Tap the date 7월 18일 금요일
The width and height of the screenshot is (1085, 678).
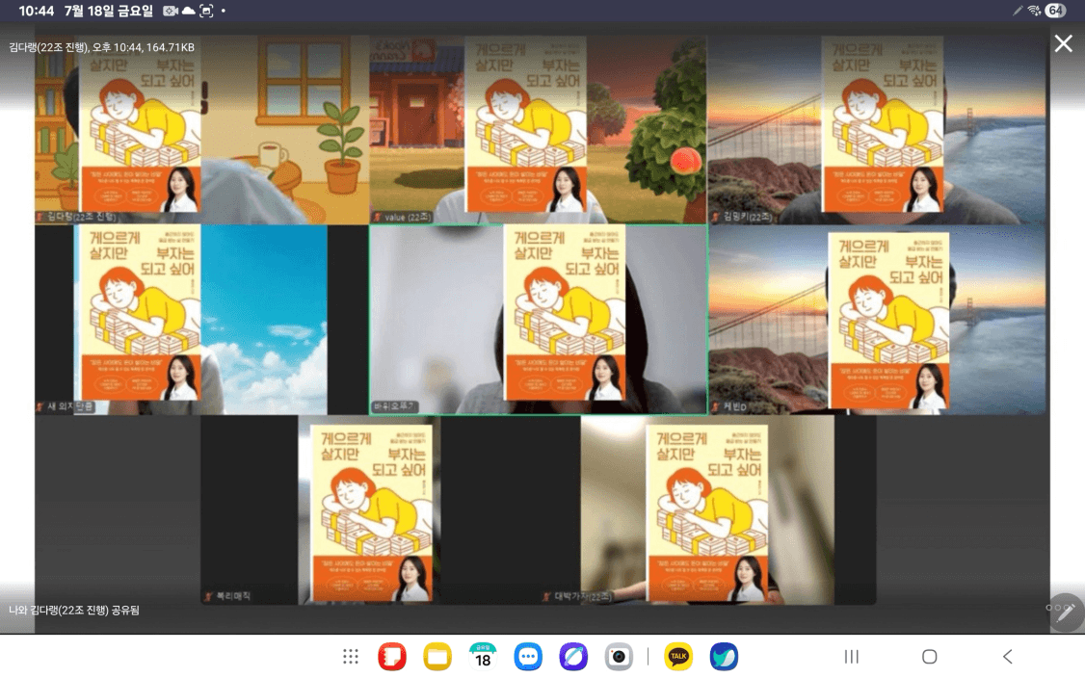109,11
